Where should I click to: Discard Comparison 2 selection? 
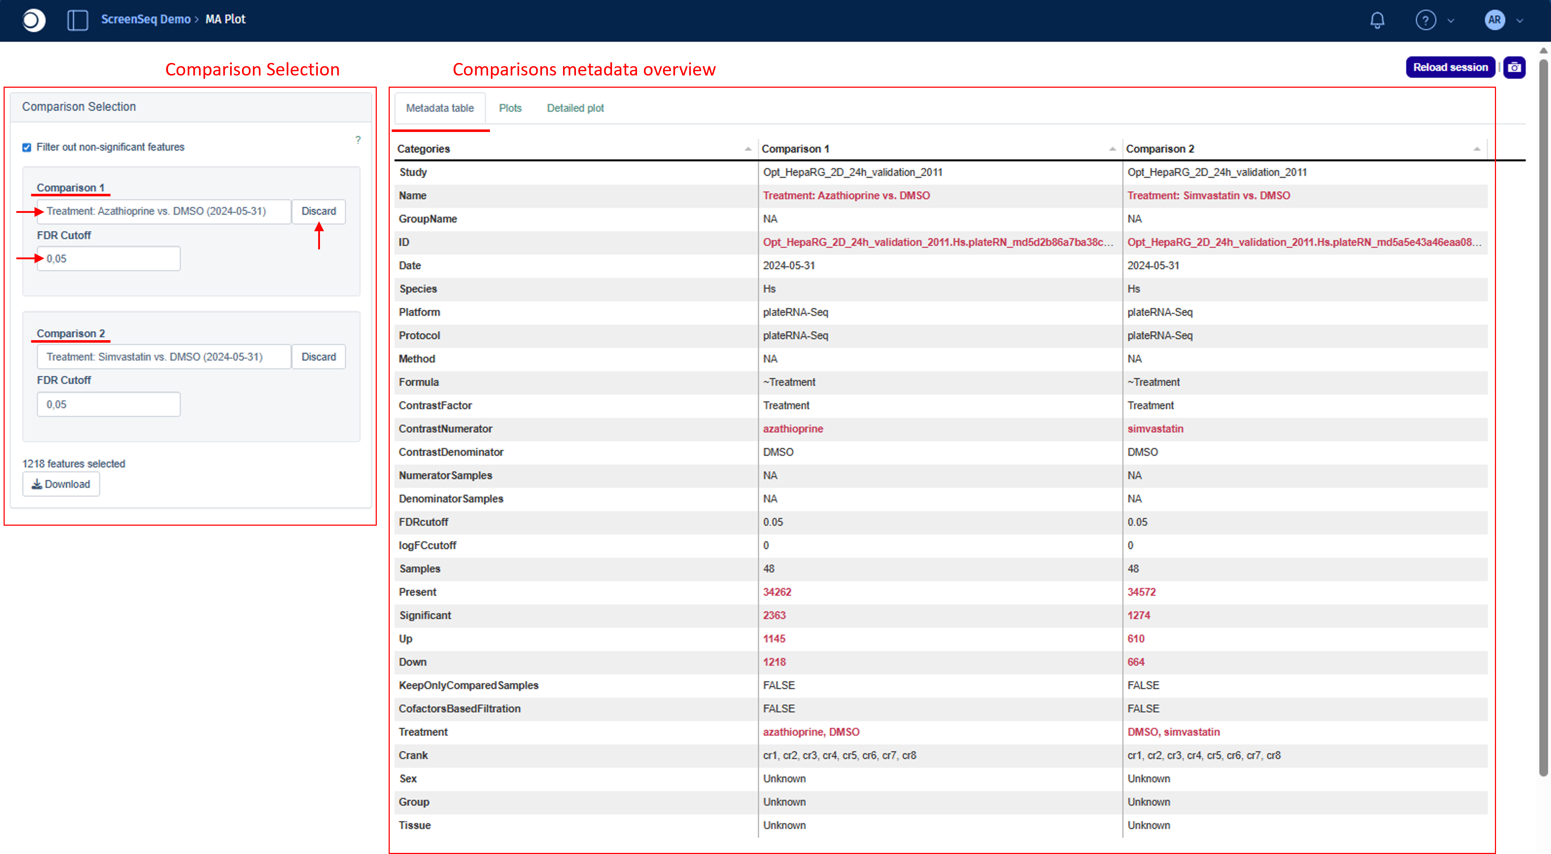click(319, 357)
